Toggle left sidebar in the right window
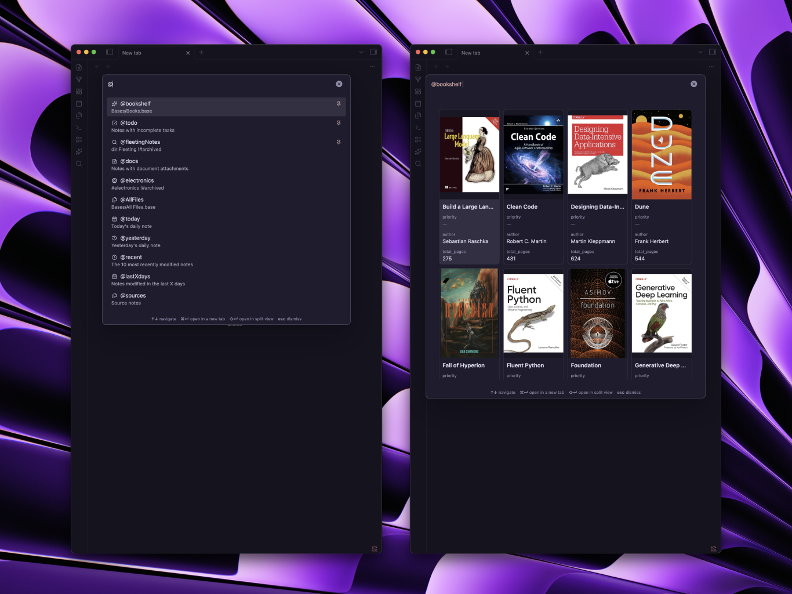792x594 pixels. pos(449,52)
